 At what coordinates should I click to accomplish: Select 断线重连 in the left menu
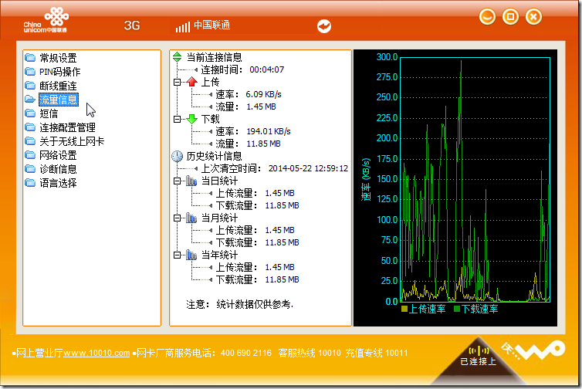click(x=58, y=86)
